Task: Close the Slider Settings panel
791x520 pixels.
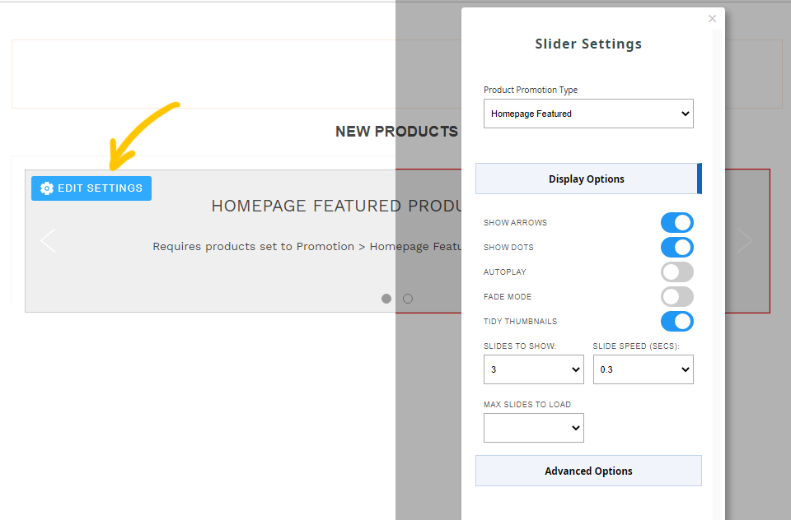Action: (x=712, y=19)
